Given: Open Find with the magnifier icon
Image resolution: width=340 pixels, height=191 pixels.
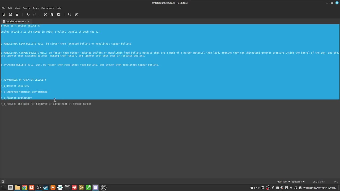Looking at the screenshot, I should pos(70,14).
